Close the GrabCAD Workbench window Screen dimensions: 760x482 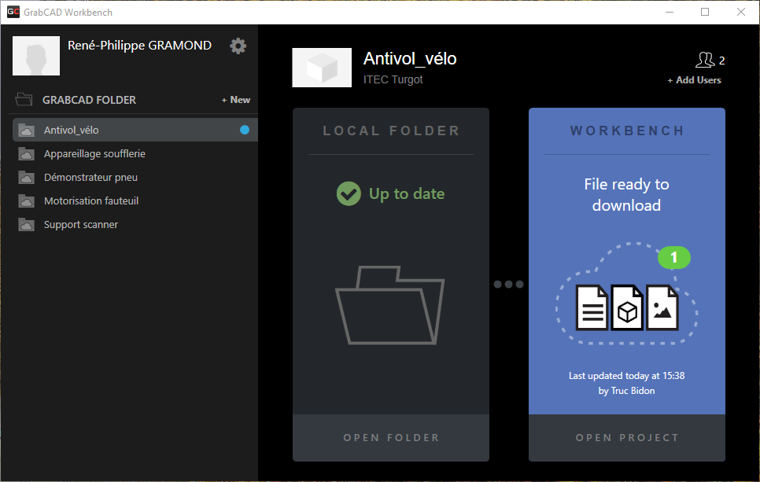pyautogui.click(x=741, y=12)
